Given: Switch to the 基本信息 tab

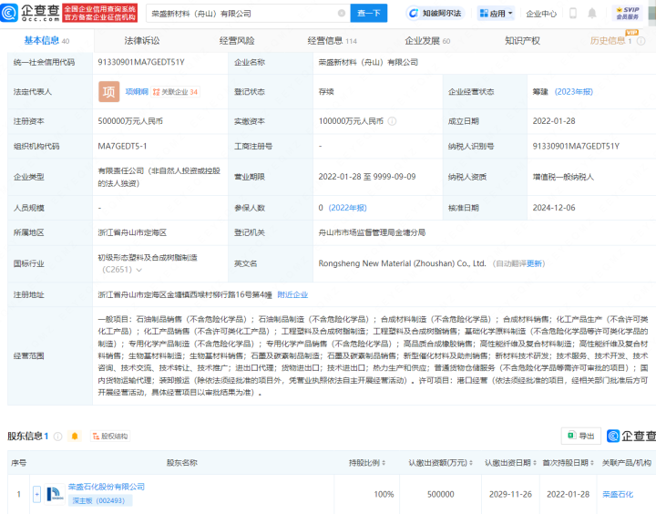Looking at the screenshot, I should tap(46, 41).
